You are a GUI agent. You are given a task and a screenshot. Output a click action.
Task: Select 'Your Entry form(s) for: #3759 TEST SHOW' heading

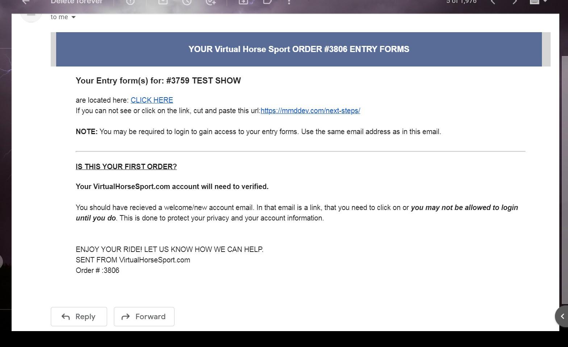[158, 81]
